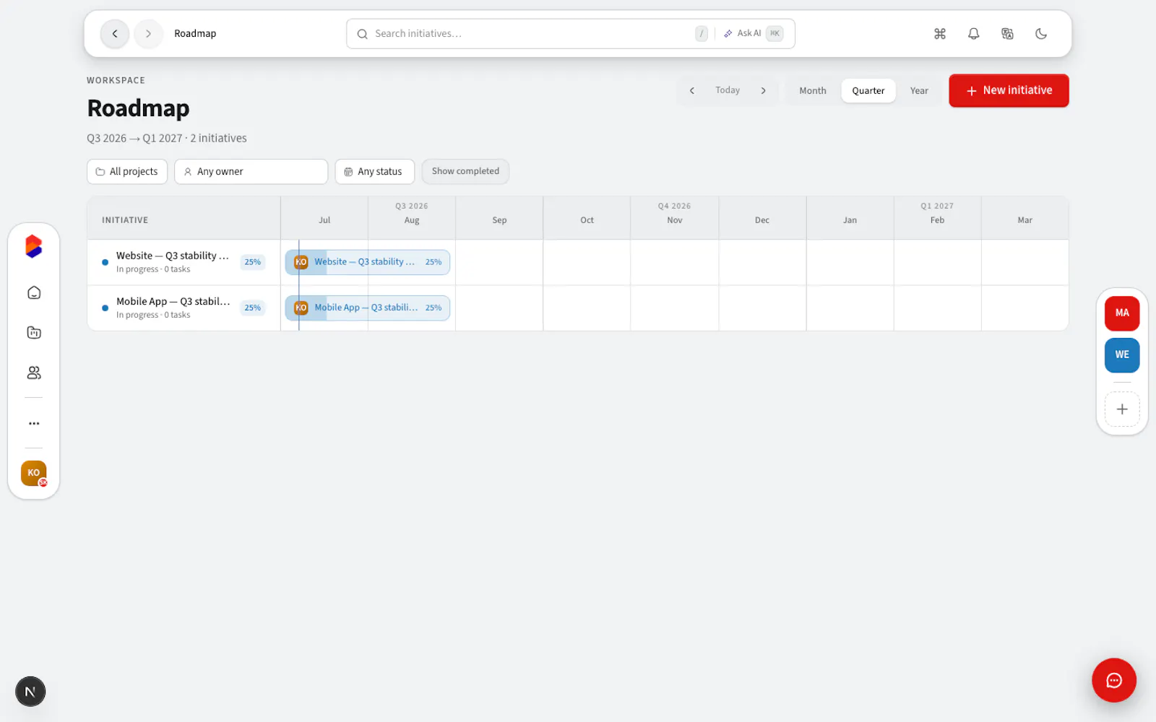Open the Any status filter
This screenshot has height=722, width=1156.
(x=374, y=172)
